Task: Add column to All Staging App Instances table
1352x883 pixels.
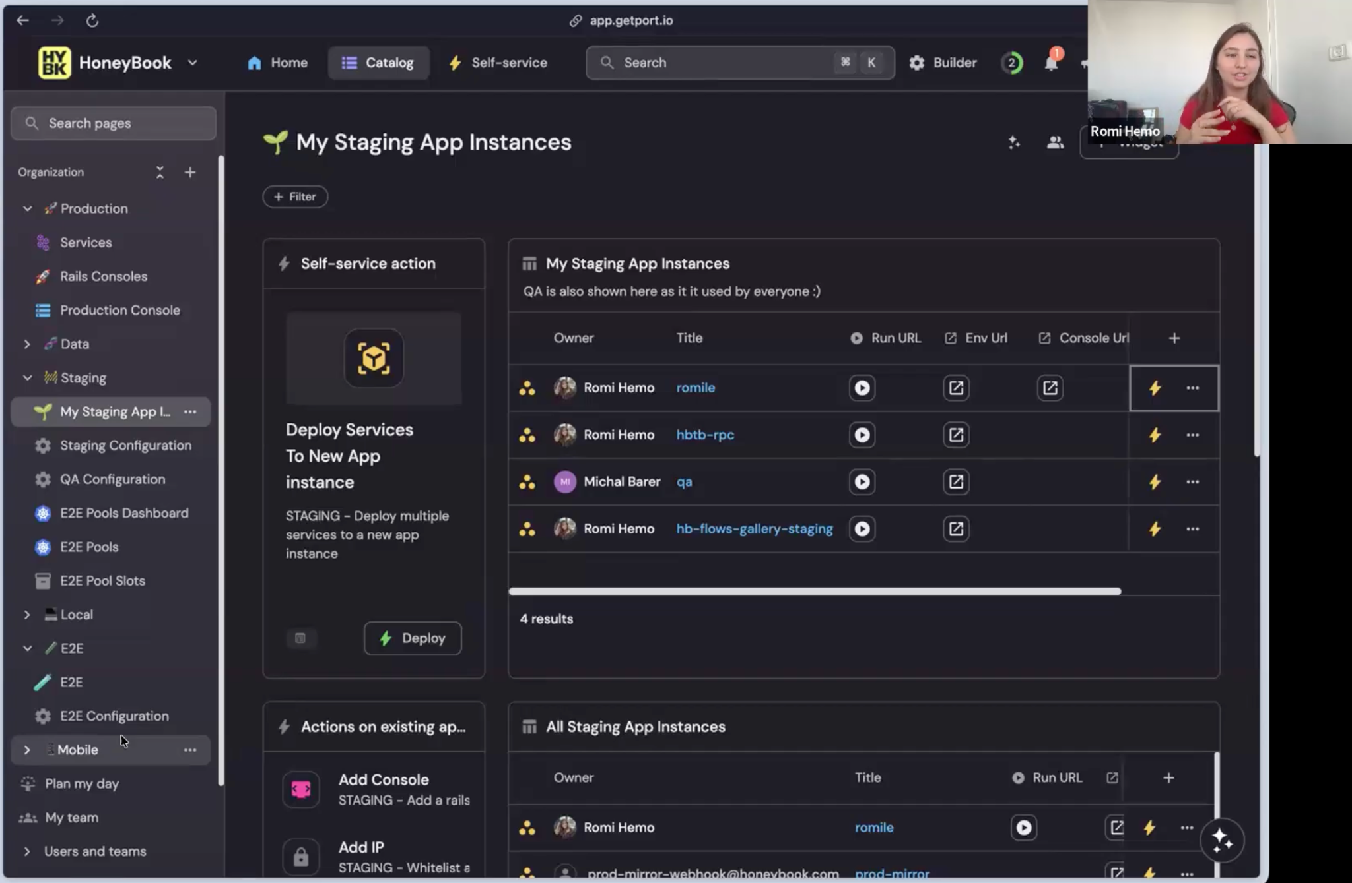Action: [x=1168, y=778]
